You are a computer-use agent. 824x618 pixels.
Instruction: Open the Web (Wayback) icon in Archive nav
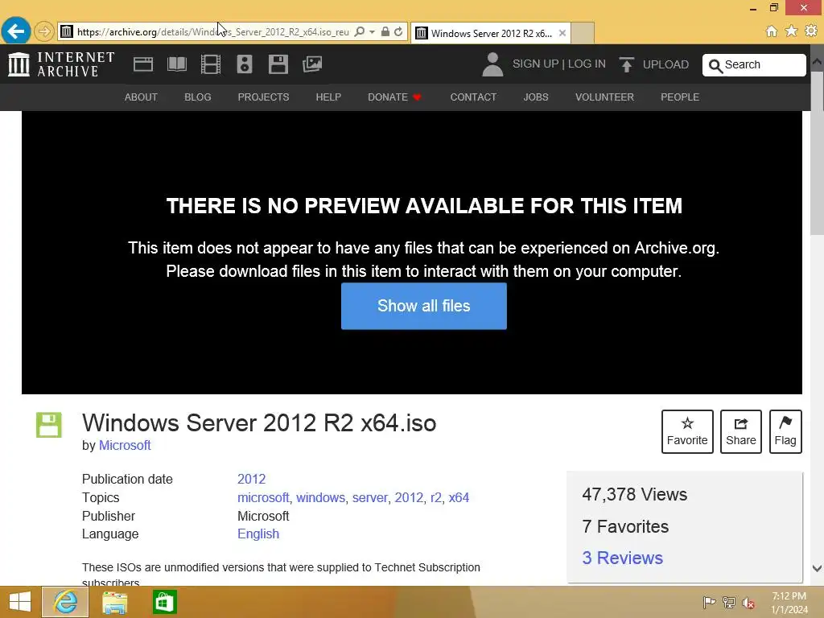point(143,64)
